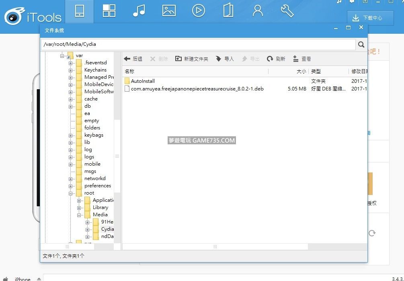Collapse the Media folder tree node
Image resolution: width=404 pixels, height=281 pixels.
(79, 215)
